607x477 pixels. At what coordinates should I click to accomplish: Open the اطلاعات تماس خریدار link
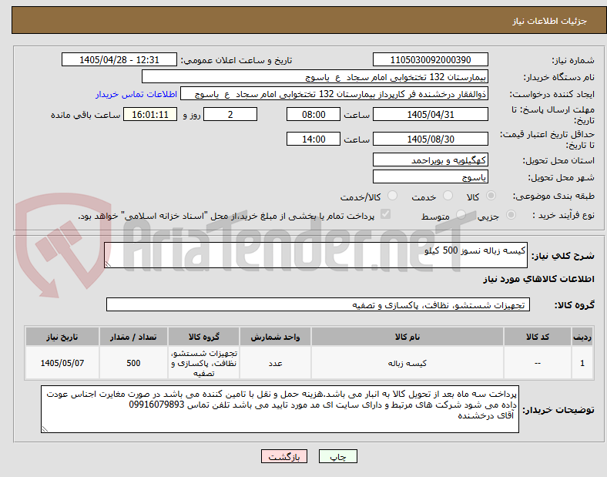(x=136, y=94)
